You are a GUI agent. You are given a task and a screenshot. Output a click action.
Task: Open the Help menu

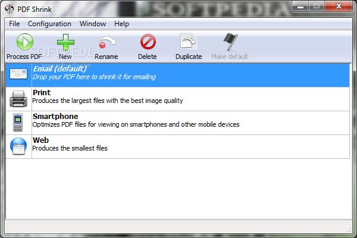coord(121,24)
